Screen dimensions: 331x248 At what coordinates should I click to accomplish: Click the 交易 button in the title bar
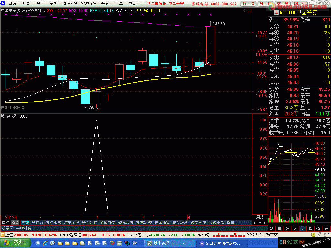282,4
